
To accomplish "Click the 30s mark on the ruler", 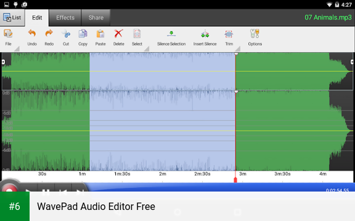I will pyautogui.click(x=42, y=174).
